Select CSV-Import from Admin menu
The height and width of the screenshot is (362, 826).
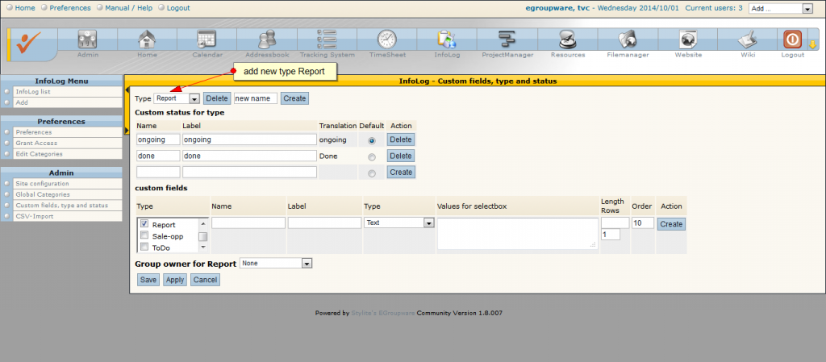pyautogui.click(x=34, y=216)
